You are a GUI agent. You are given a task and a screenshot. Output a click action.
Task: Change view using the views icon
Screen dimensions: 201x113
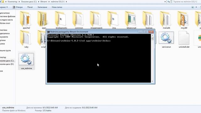193,7
